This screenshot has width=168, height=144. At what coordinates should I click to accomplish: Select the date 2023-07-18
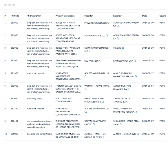(148, 134)
